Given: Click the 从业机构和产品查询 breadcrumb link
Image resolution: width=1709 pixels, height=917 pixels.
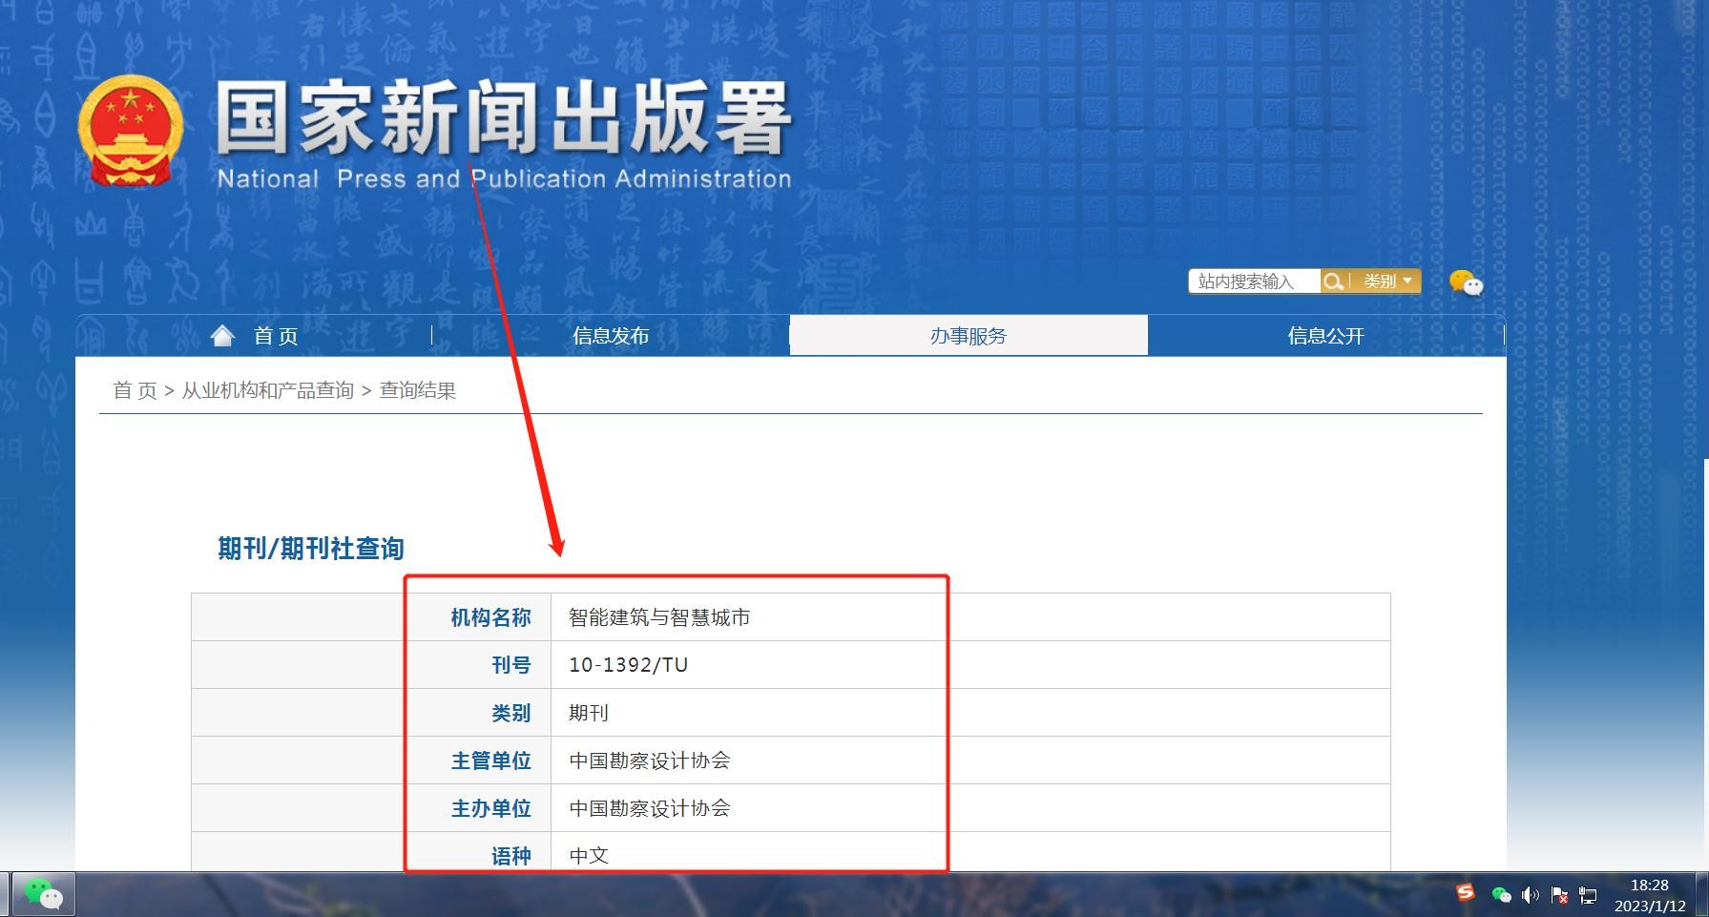Looking at the screenshot, I should coord(267,390).
